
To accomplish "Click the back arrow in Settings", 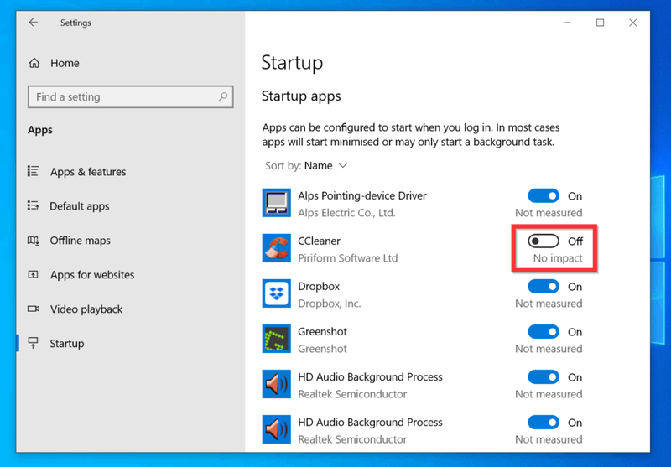I will click(34, 23).
